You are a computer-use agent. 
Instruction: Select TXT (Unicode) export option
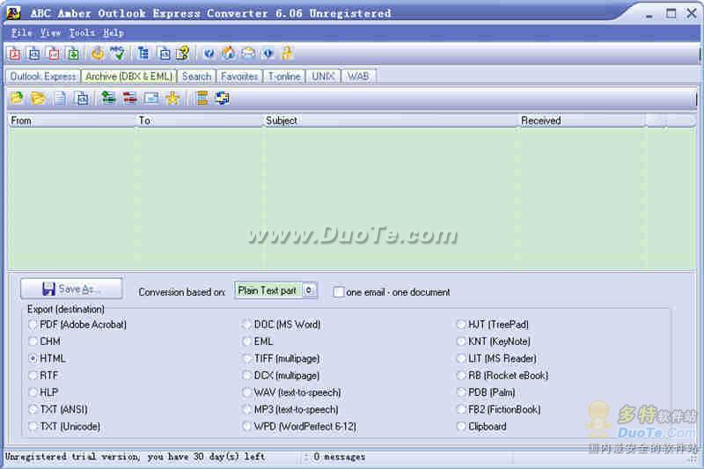click(64, 427)
